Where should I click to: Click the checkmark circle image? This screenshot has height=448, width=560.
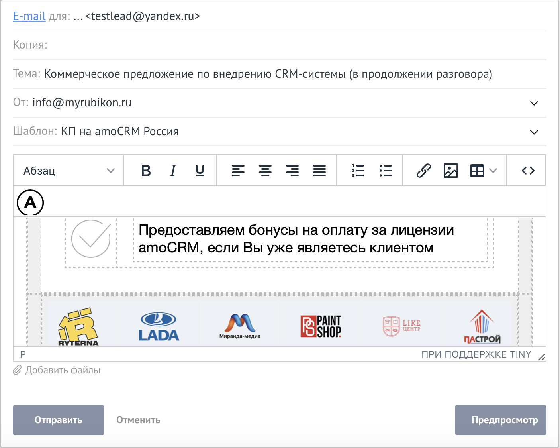click(91, 239)
